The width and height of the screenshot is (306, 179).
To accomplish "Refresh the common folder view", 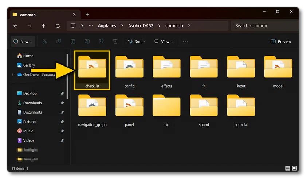I will tap(58, 26).
